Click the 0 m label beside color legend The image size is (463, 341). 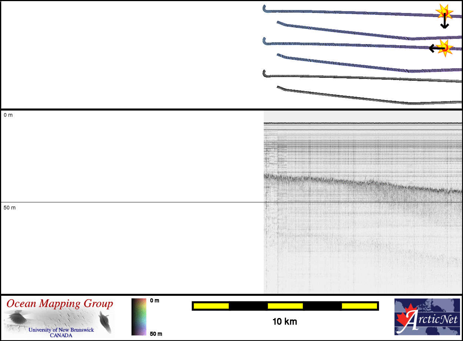click(x=154, y=301)
